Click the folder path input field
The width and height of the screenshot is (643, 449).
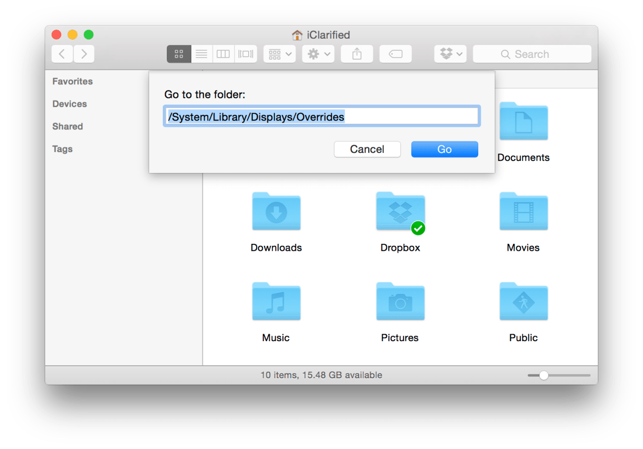click(x=321, y=116)
